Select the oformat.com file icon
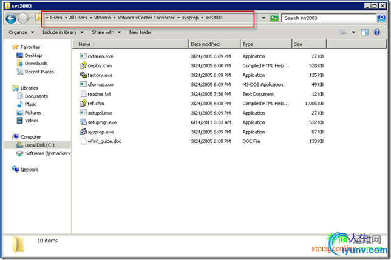This screenshot has width=391, height=260. (x=83, y=84)
